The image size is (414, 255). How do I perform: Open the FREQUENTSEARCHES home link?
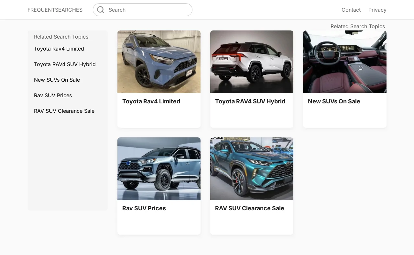55,10
